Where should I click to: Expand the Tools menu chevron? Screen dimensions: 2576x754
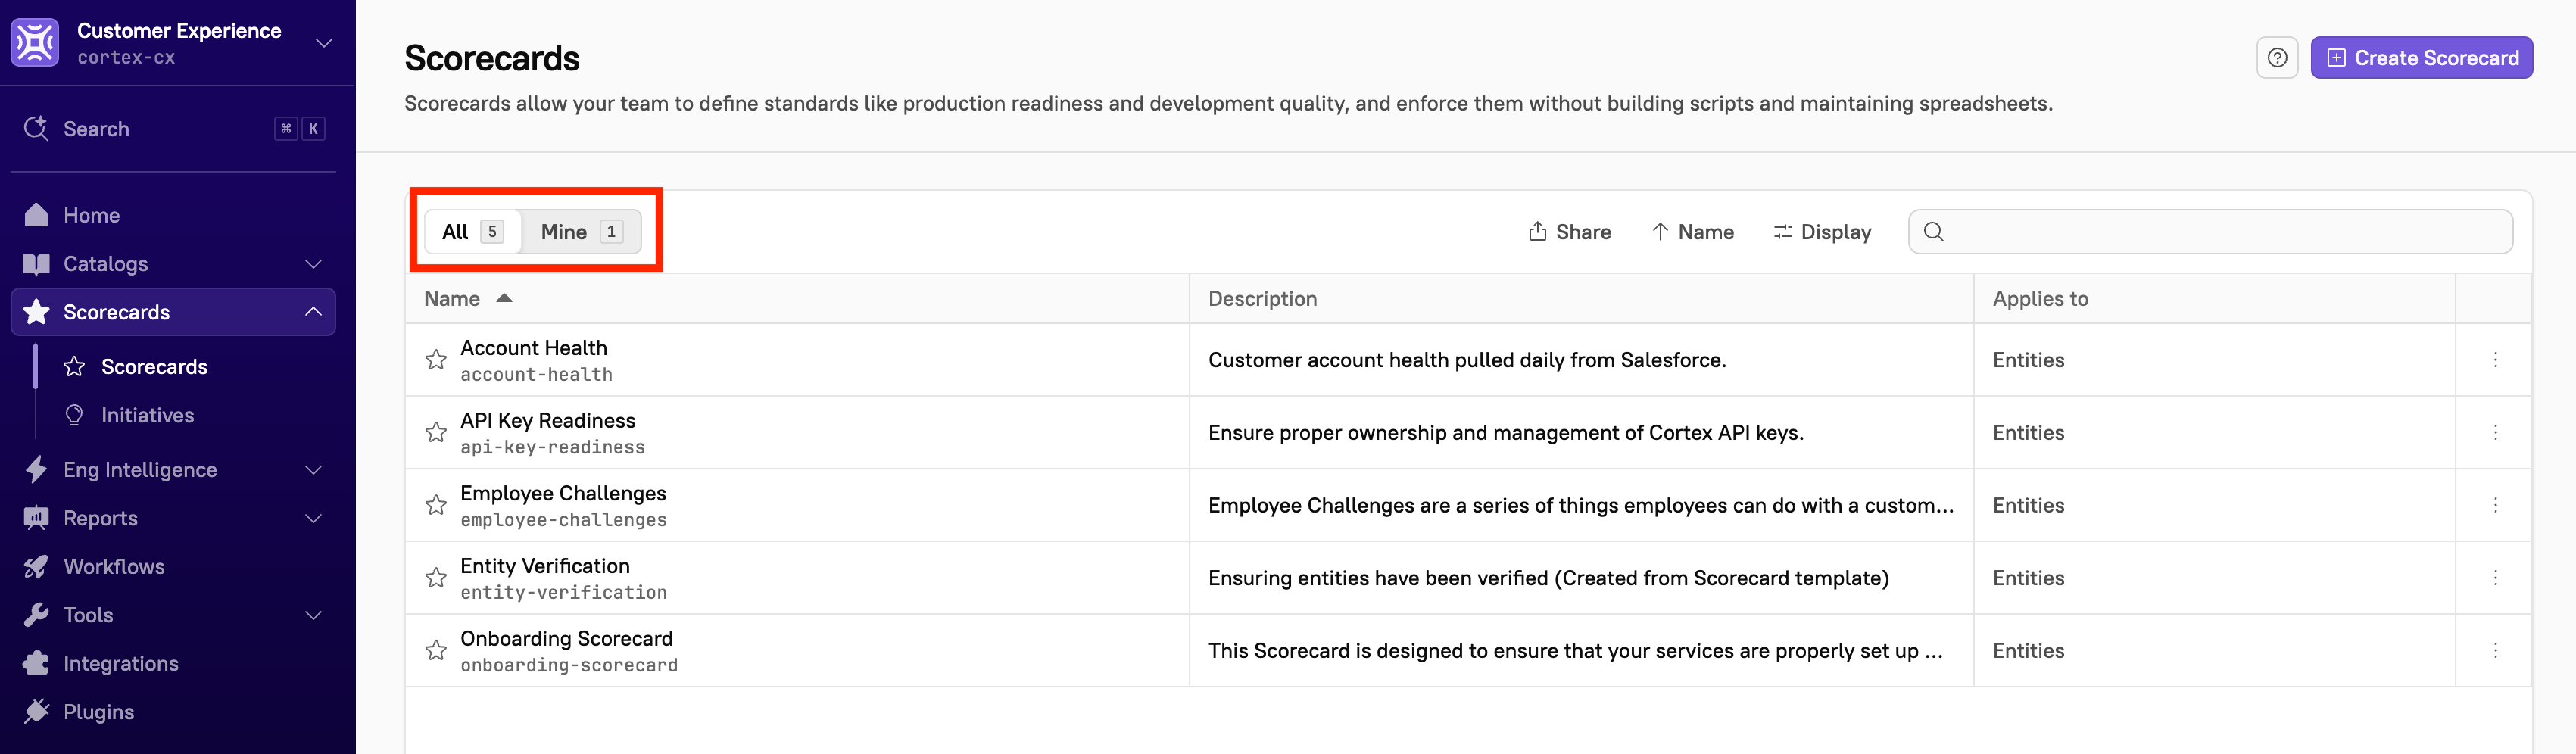313,615
